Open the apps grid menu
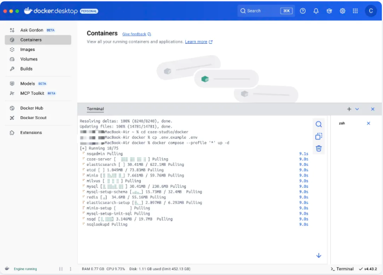This screenshot has height=275, width=383. pos(355,11)
